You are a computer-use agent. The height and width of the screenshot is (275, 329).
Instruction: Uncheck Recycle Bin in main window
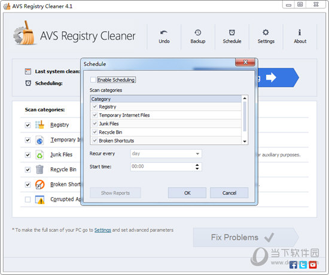(x=28, y=170)
